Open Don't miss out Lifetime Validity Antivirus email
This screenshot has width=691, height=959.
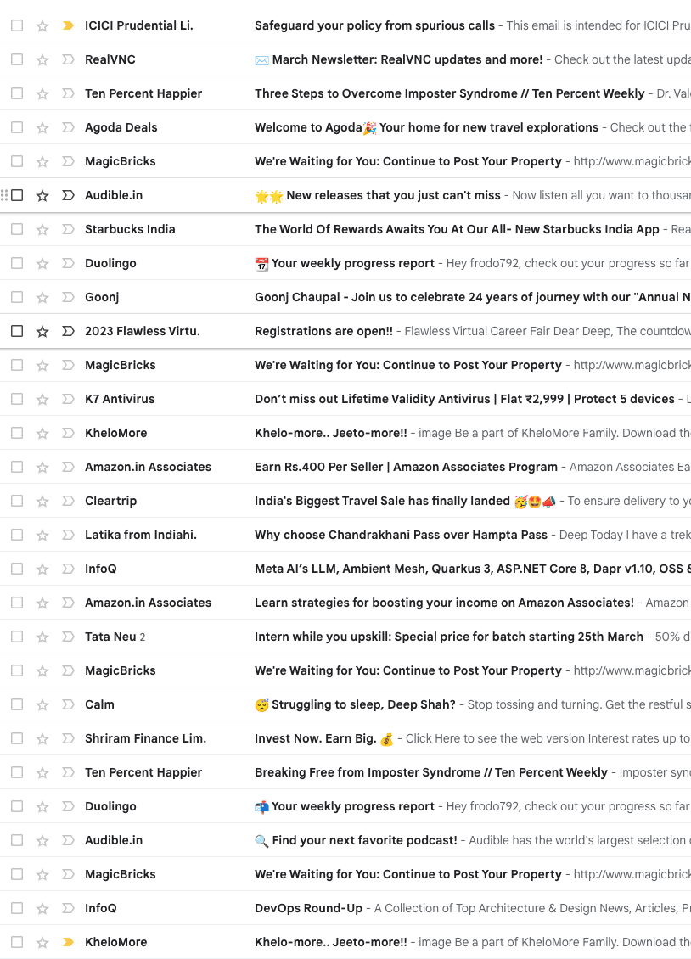464,399
